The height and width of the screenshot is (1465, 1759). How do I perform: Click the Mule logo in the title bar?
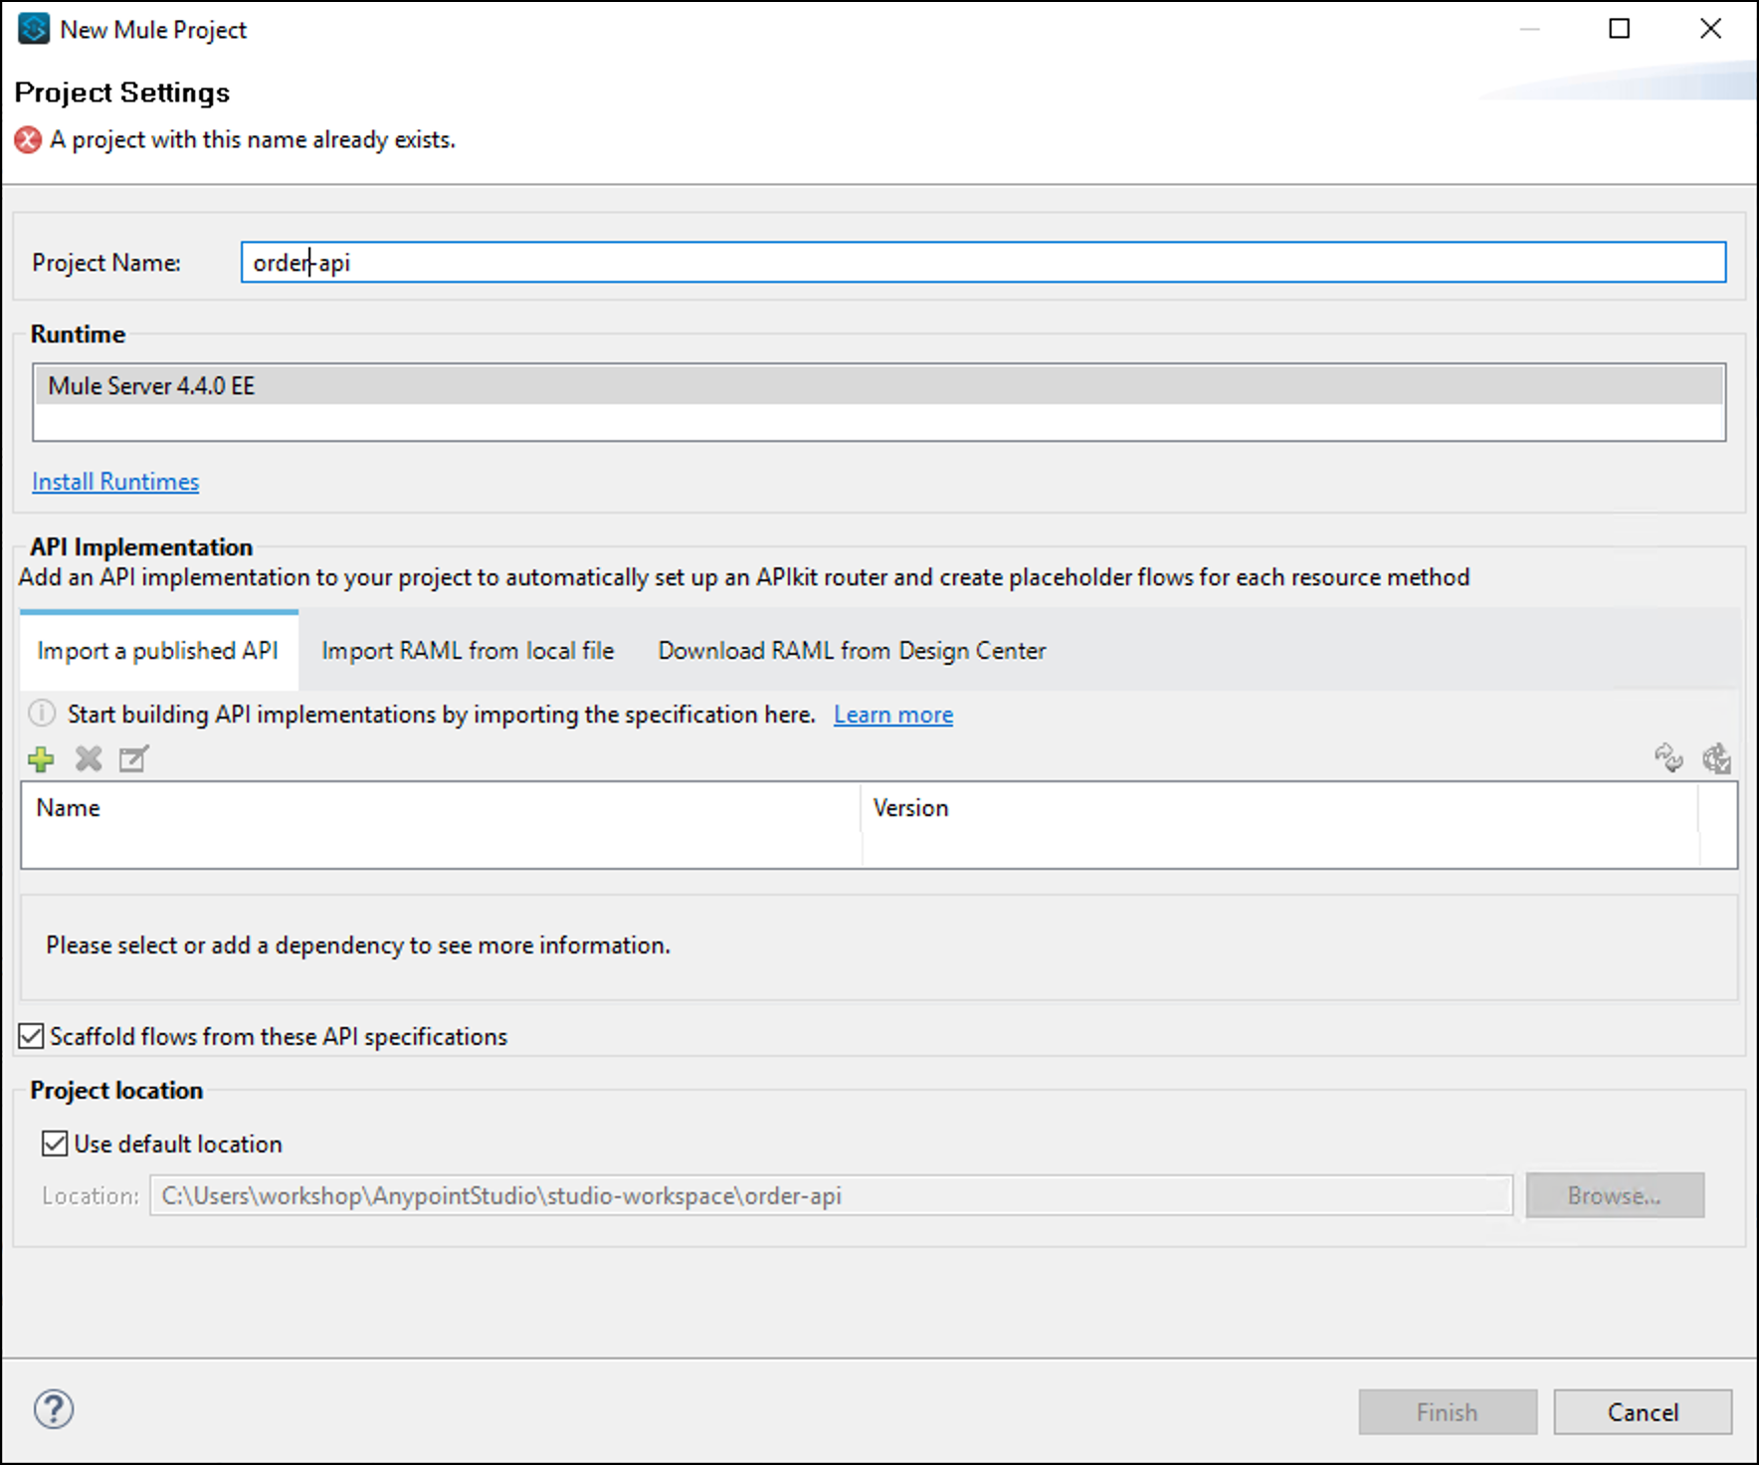click(33, 30)
